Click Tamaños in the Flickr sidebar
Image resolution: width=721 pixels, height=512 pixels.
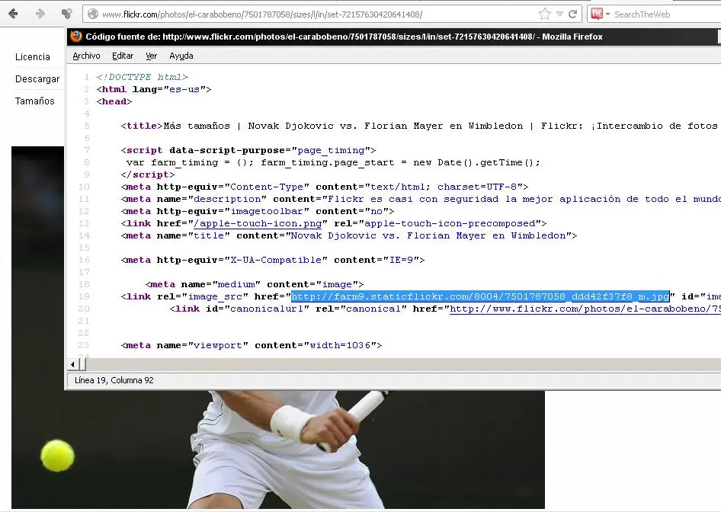point(35,101)
